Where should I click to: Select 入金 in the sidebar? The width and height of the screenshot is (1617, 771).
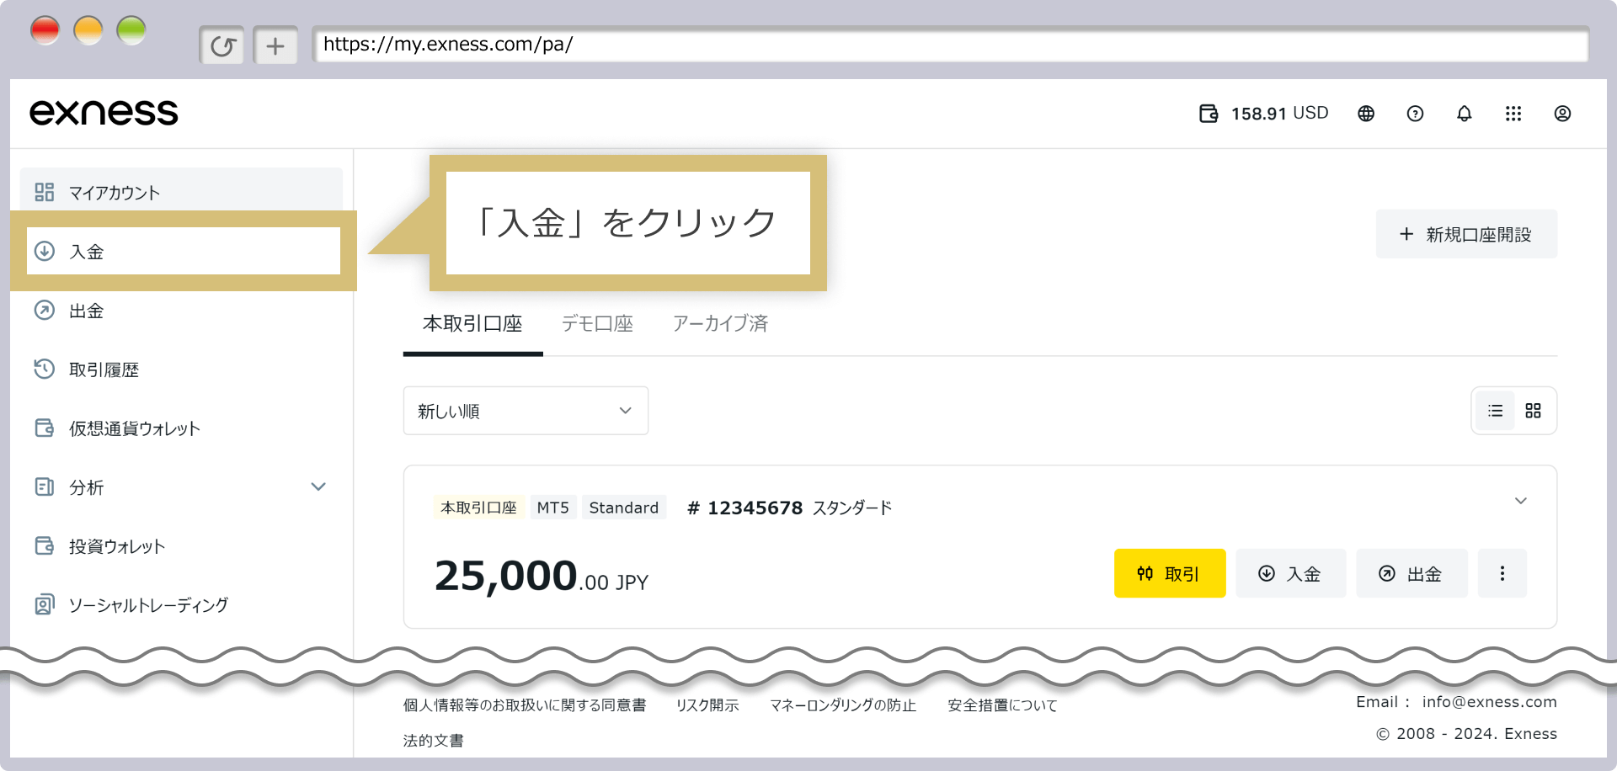pyautogui.click(x=184, y=251)
